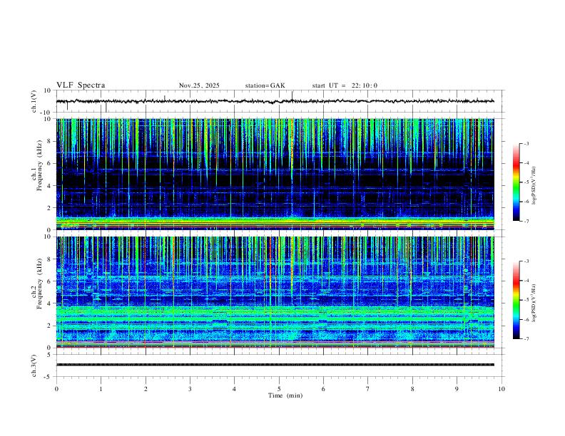The image size is (565, 436).
Task: Click inside the ch.1 spectrogram panel
Action: 275,174
